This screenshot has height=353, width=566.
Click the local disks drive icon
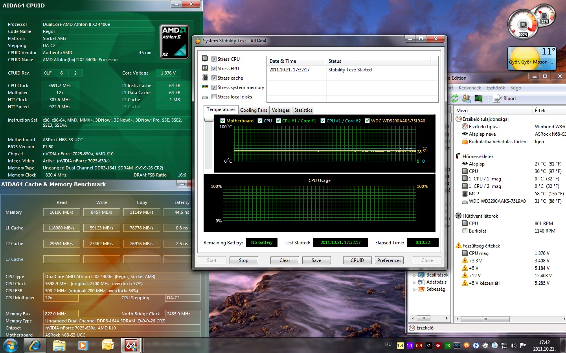click(x=205, y=97)
